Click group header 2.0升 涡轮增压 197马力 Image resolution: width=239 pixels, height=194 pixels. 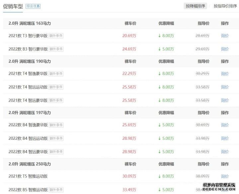[30, 113]
